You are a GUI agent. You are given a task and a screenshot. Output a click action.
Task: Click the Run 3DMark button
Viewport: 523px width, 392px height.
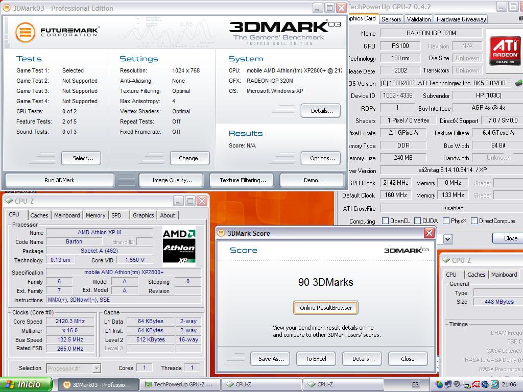[59, 180]
